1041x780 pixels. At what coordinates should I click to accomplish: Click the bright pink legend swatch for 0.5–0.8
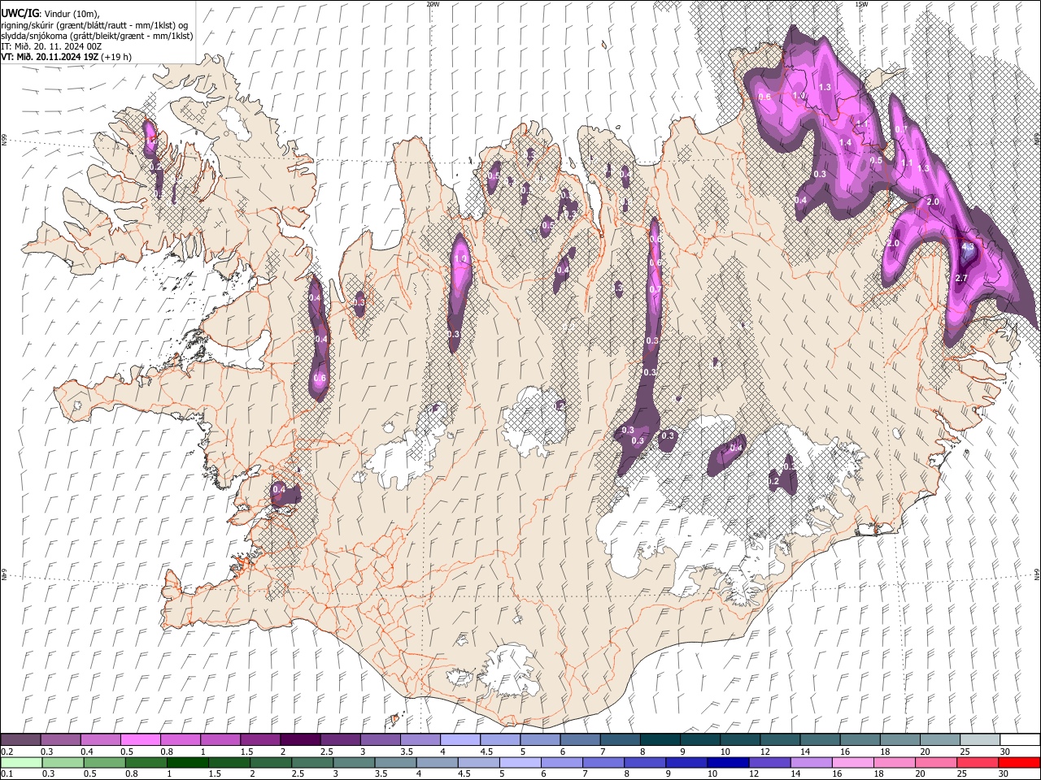tap(140, 739)
